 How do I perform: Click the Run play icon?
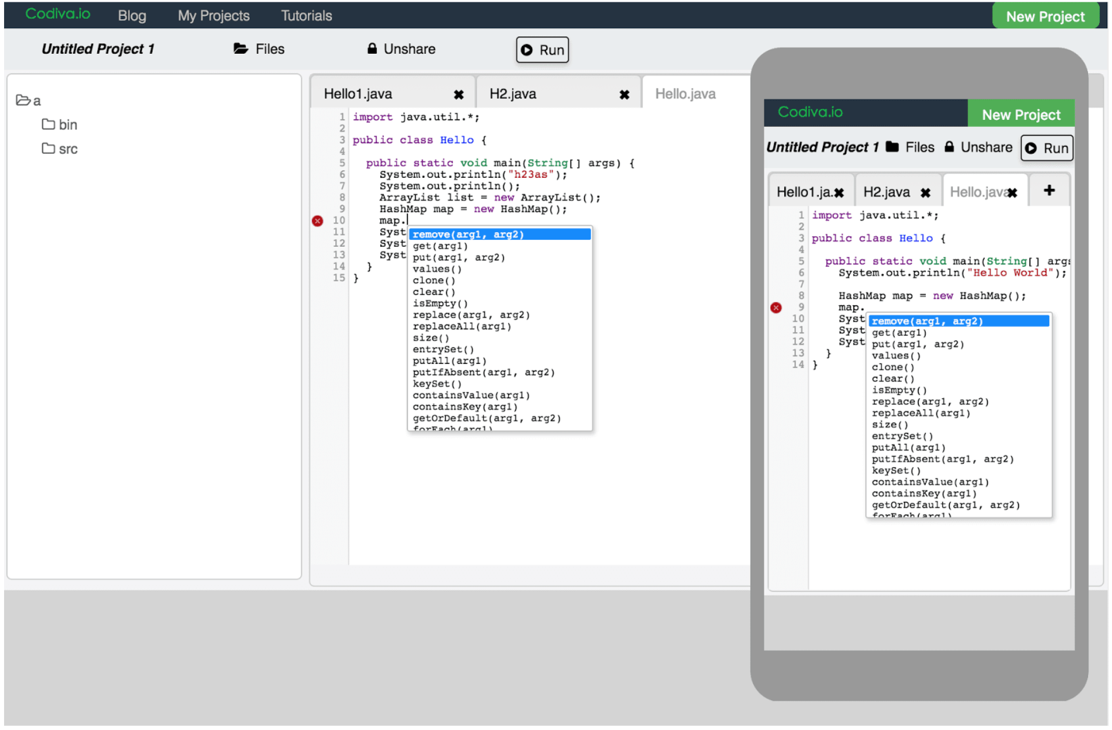click(x=527, y=50)
